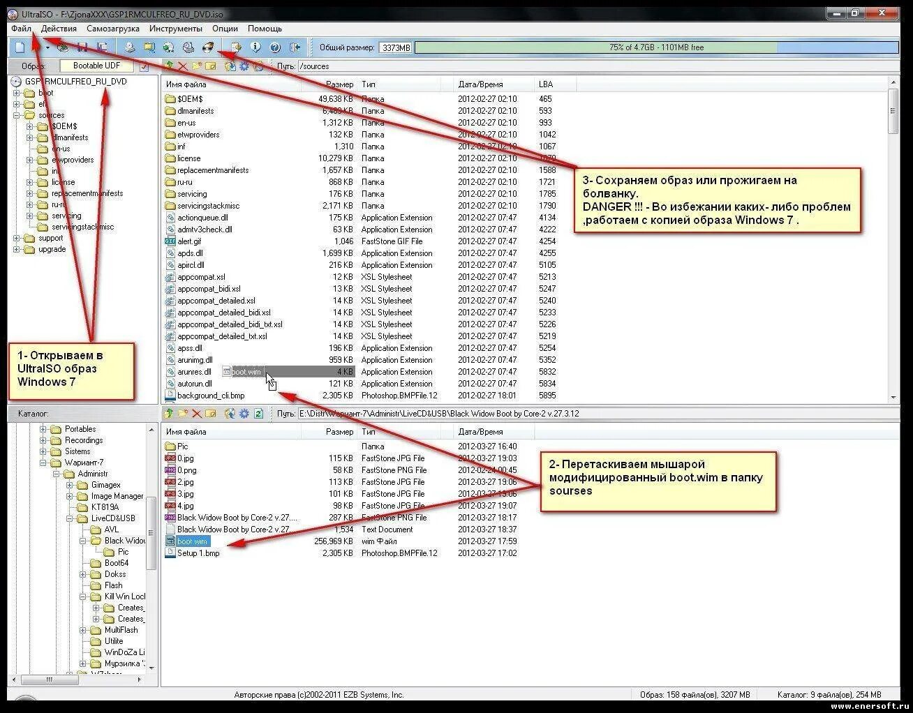Click the Burn CD/DVD image icon
Viewport: 913px width, 713px height.
[x=207, y=47]
